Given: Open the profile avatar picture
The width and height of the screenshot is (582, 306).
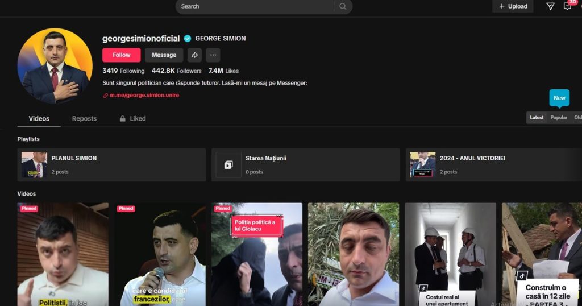Looking at the screenshot, I should [x=55, y=66].
